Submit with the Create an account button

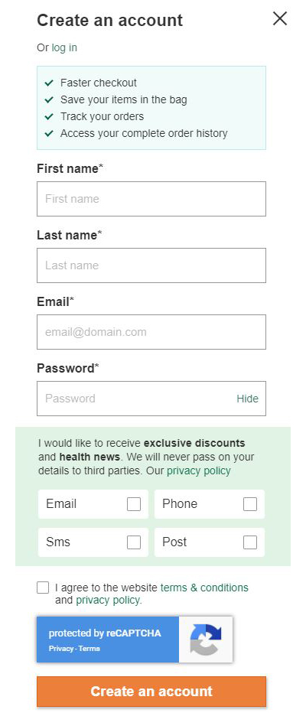click(x=151, y=691)
